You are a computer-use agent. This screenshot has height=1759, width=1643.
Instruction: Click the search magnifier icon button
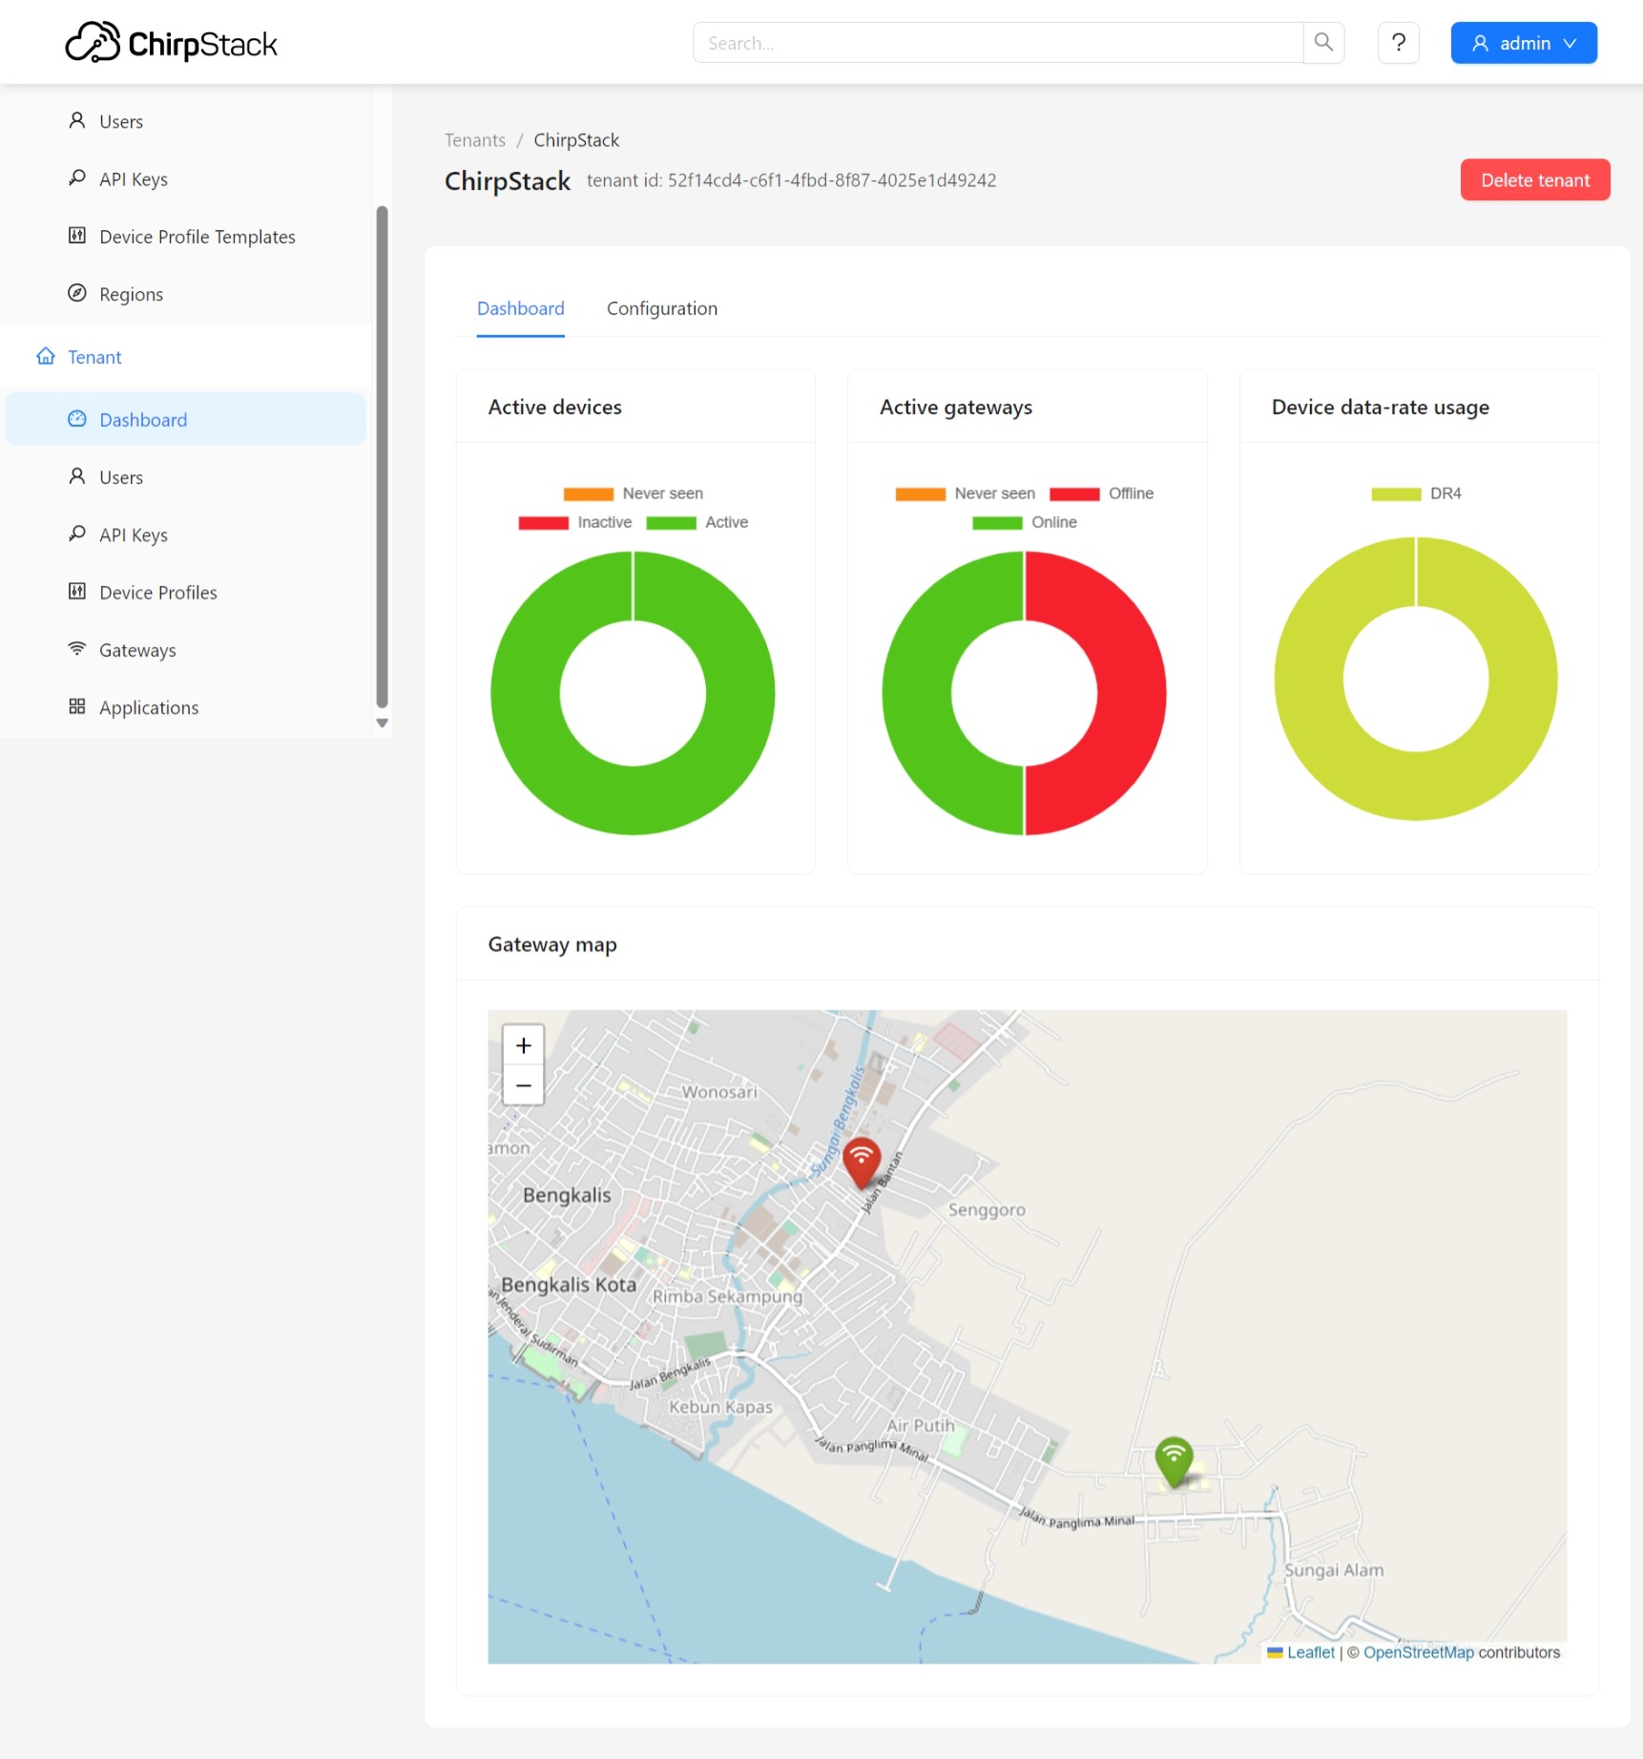[1323, 43]
